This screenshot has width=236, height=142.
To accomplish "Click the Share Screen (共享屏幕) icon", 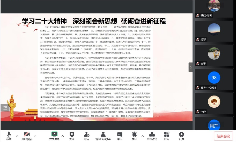I will (54, 135).
